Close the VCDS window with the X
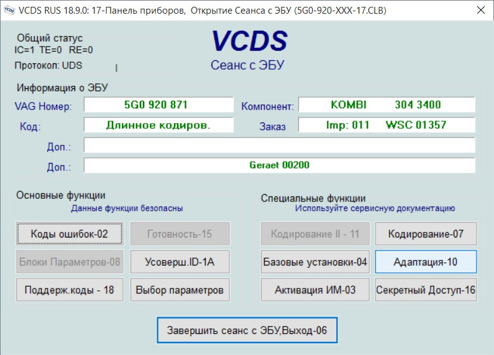 [x=481, y=10]
